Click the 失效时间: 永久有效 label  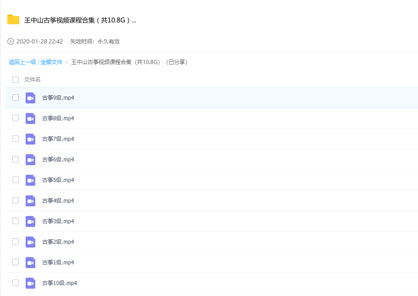pos(95,42)
